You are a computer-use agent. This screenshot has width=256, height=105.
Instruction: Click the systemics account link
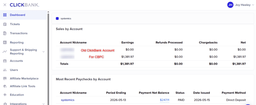tap(67, 100)
